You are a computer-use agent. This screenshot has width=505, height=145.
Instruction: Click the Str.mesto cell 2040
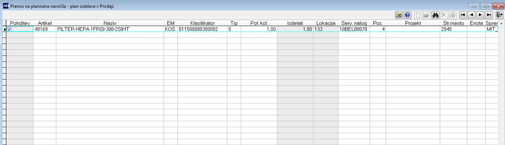tap(453, 29)
